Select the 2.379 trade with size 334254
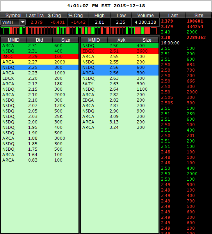Image resolution: width=212 pixels, height=234 pixels. [x=186, y=26]
